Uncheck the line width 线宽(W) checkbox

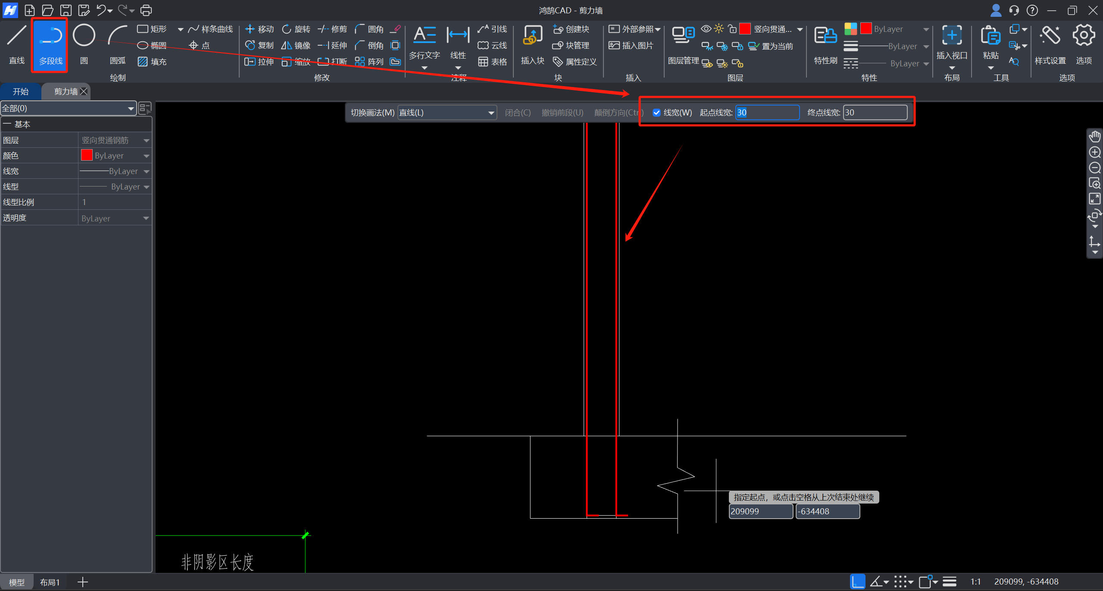pyautogui.click(x=656, y=112)
